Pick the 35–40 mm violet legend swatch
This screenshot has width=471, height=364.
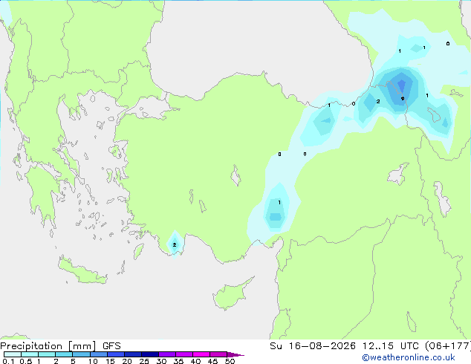pyautogui.click(x=183, y=354)
